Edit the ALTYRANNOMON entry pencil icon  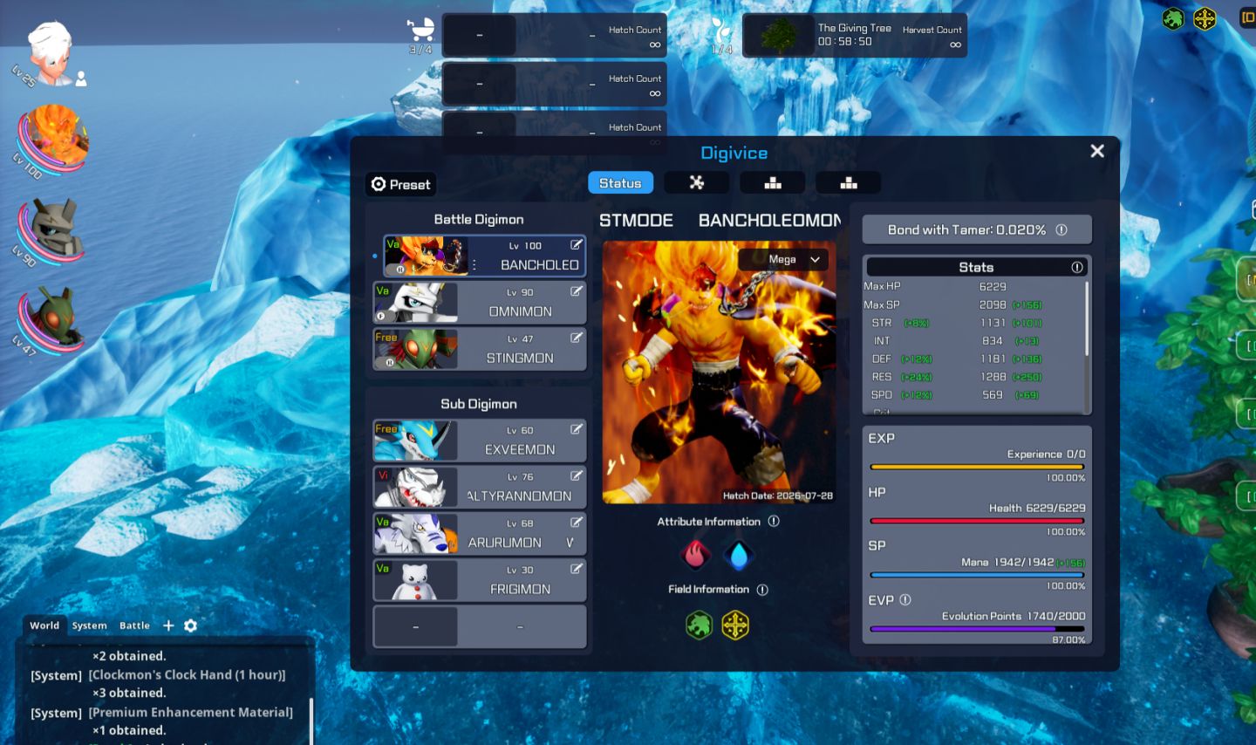coord(577,475)
